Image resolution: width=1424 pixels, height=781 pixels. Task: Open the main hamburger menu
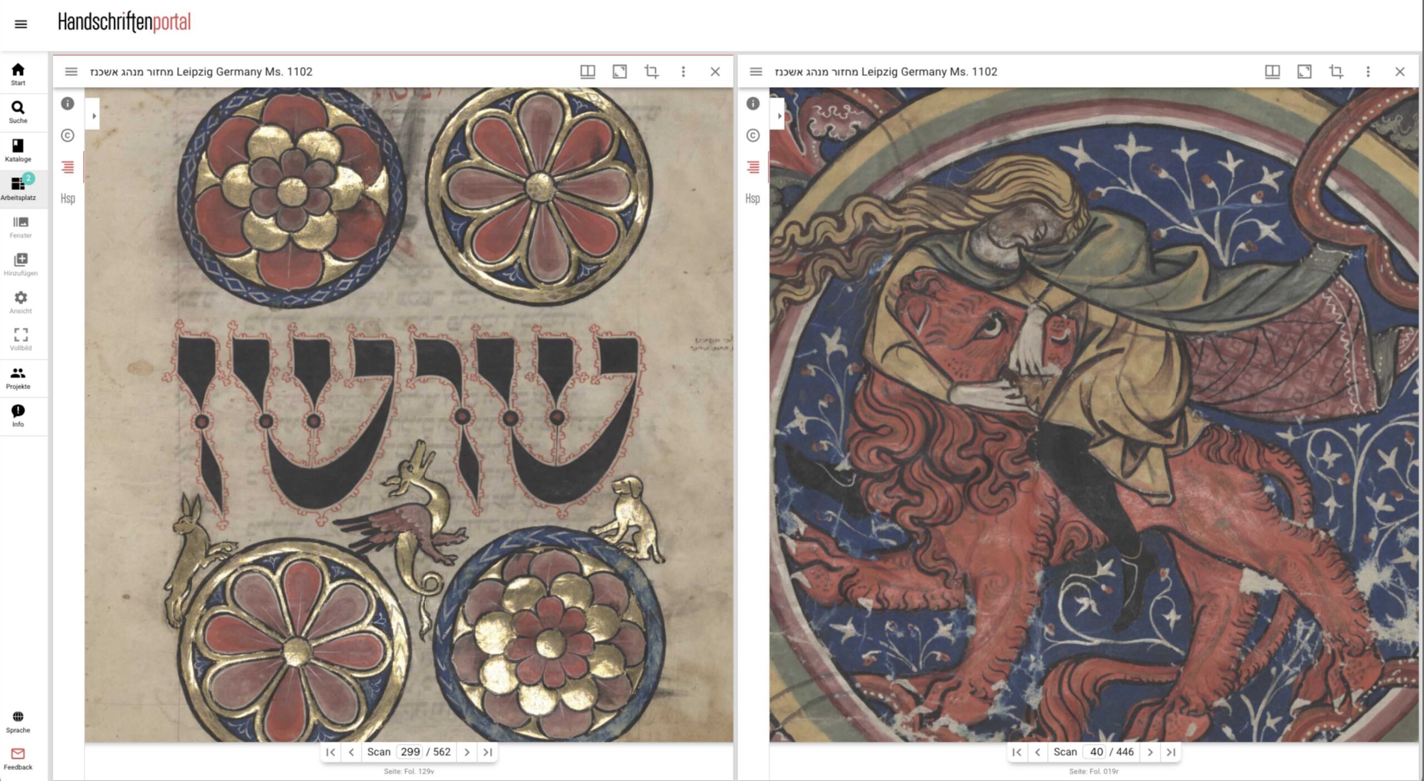pyautogui.click(x=21, y=24)
